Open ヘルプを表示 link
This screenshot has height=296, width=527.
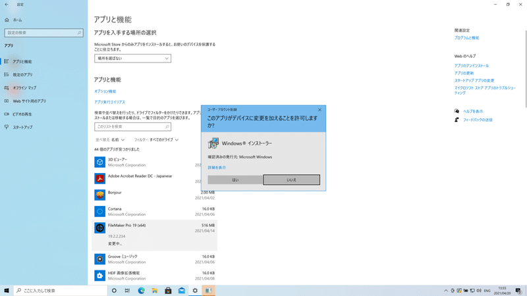(473, 111)
